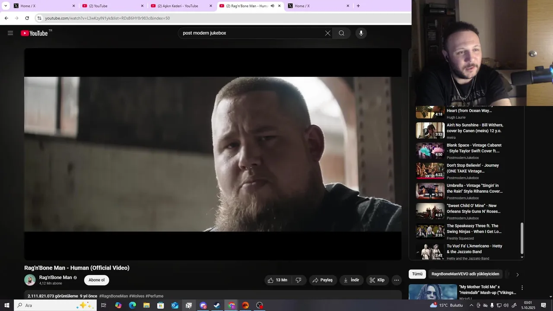Switch to the first Home / X tab
This screenshot has width=553, height=311.
click(43, 6)
